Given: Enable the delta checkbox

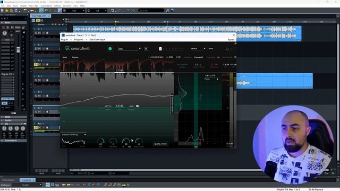Looking at the screenshot, I should pyautogui.click(x=167, y=57).
